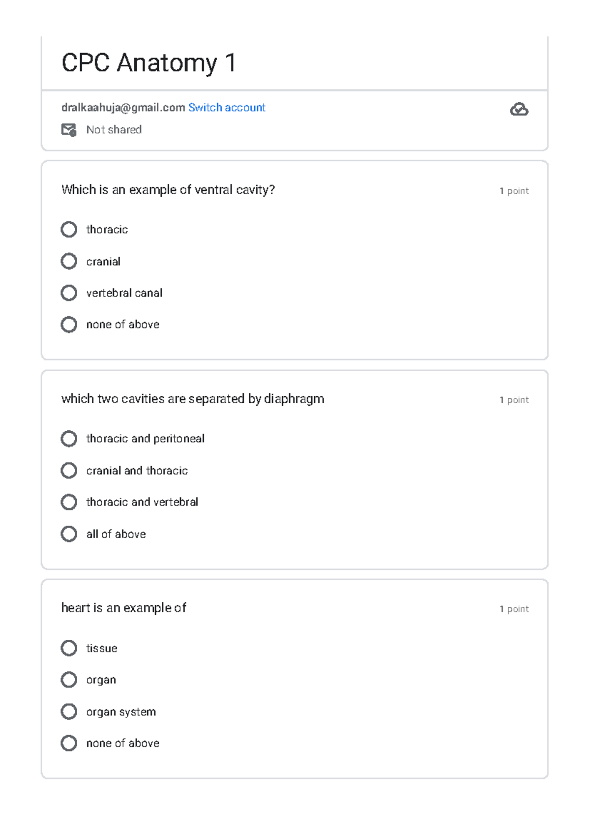
Task: Select cranial and thoracic option
Action: point(69,471)
